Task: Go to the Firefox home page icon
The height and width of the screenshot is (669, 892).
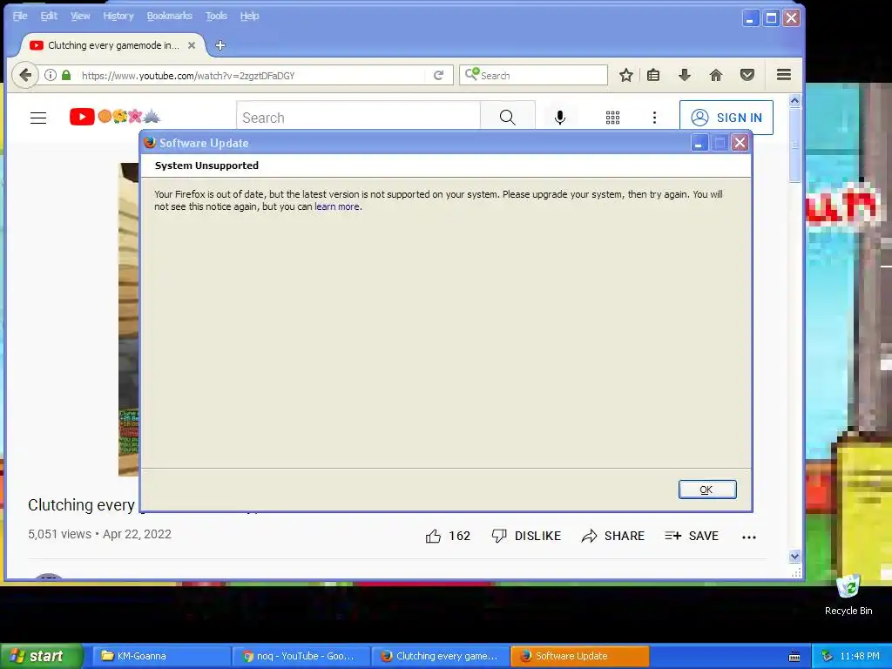Action: pos(716,75)
